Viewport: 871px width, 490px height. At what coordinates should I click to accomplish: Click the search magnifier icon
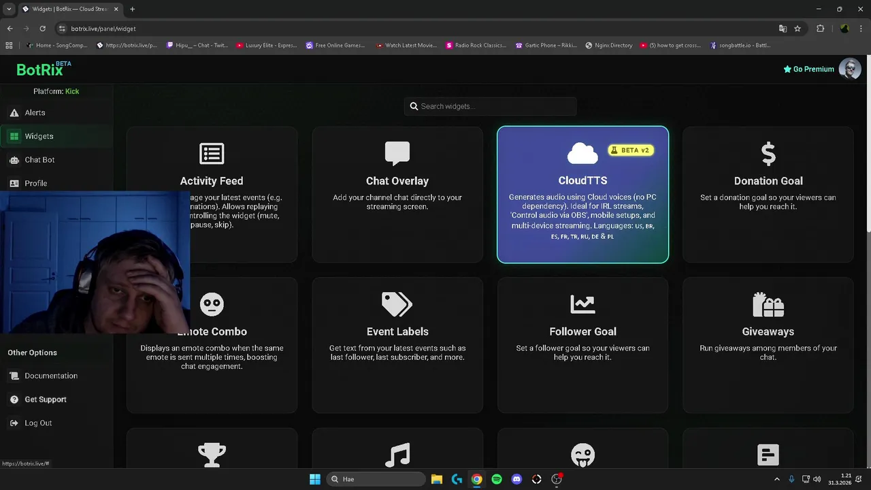click(x=414, y=106)
